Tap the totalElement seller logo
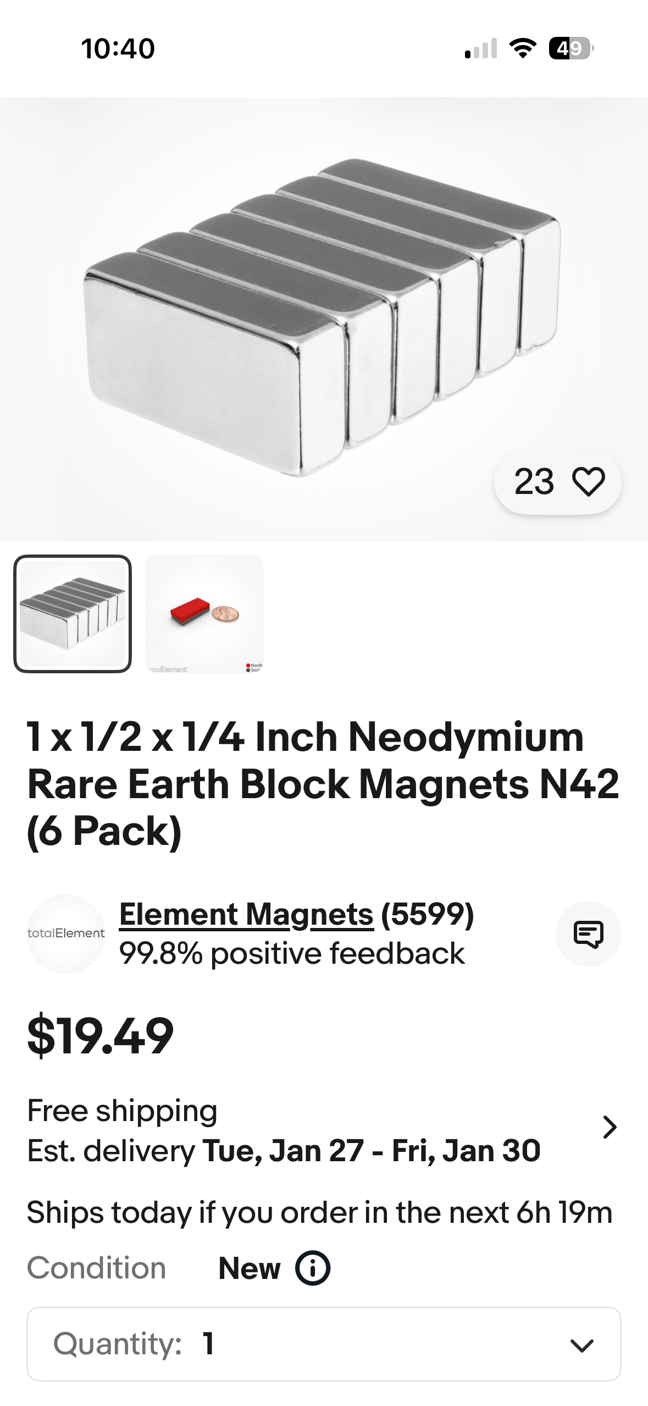Screen dimensions: 648x1406 pyautogui.click(x=66, y=933)
